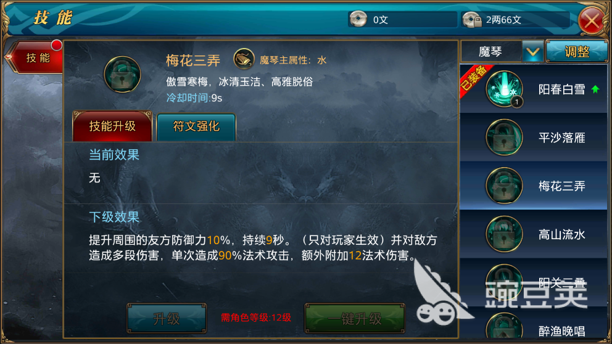Click the 一键升级 button
612x344 pixels.
point(355,318)
